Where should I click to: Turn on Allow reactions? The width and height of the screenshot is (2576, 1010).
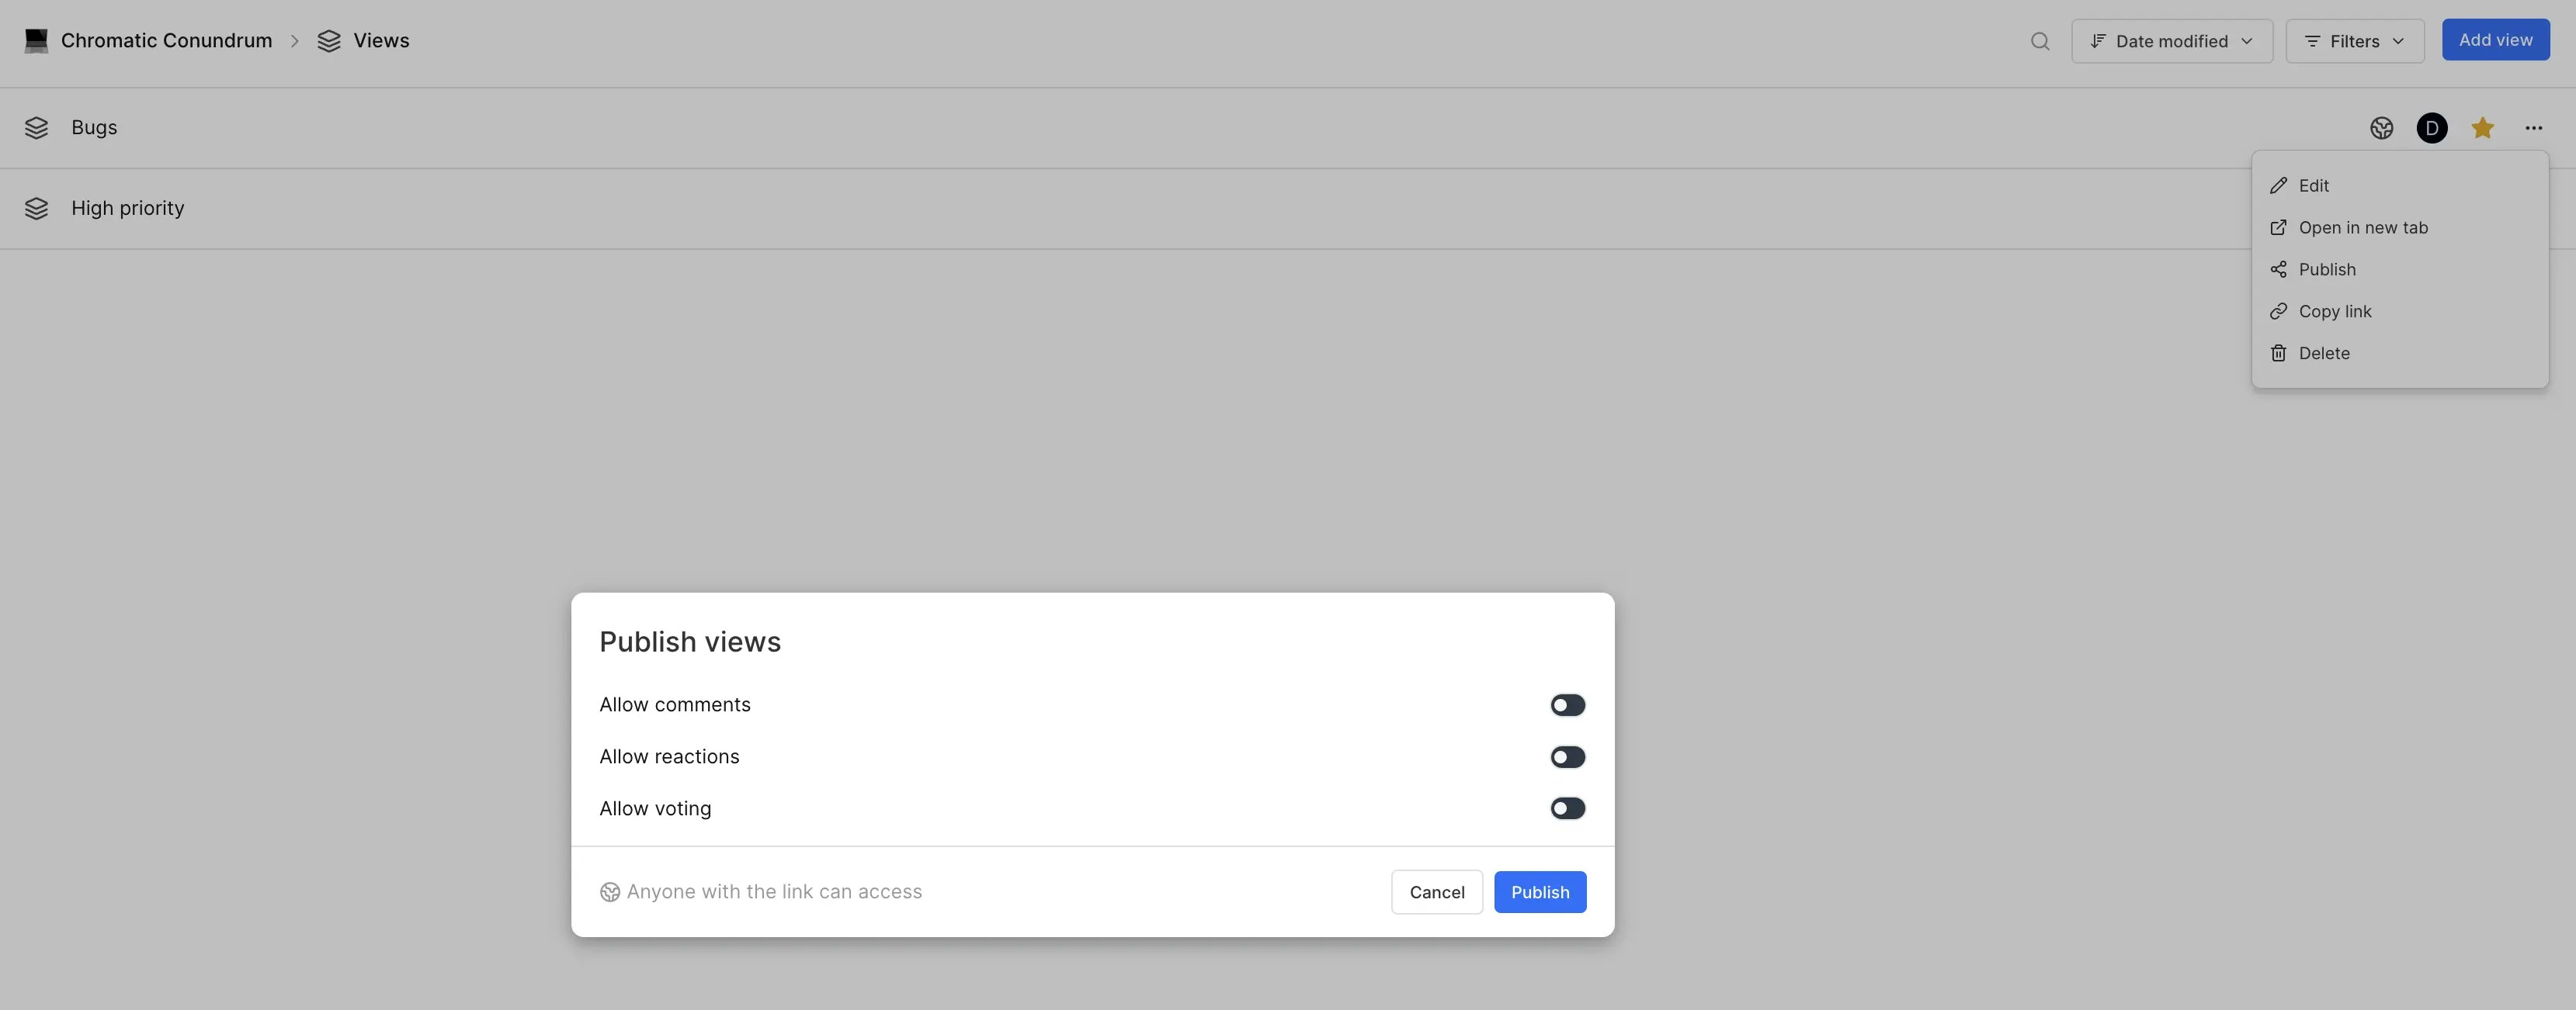point(1567,756)
